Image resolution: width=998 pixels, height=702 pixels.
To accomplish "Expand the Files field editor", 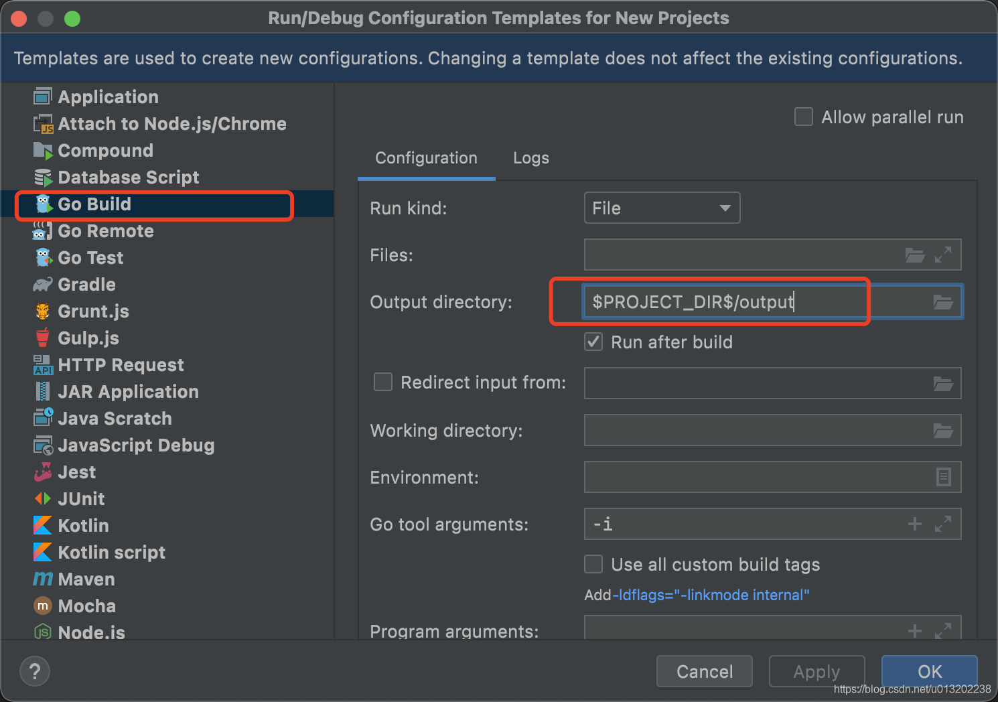I will (943, 255).
